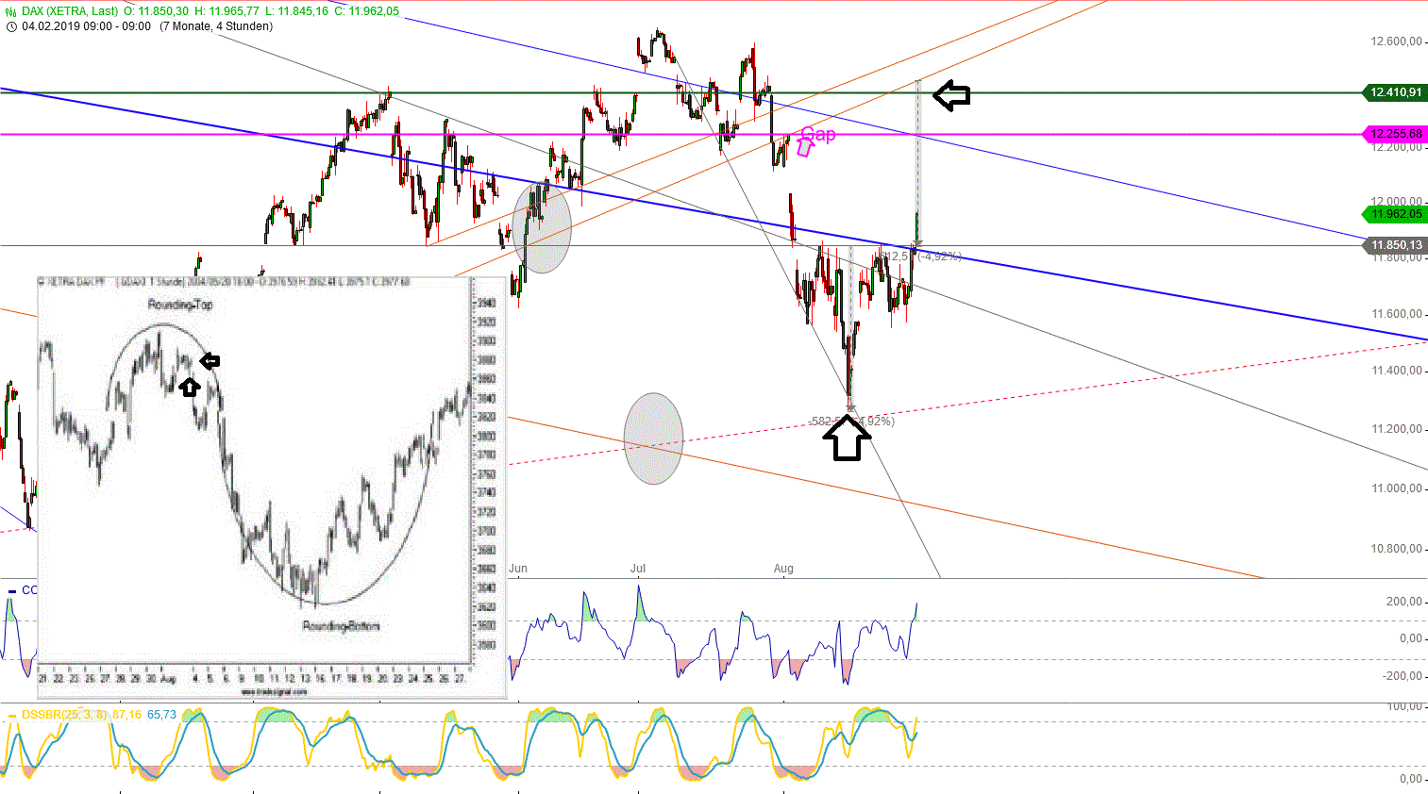Click the Jul label on the time axis
Viewport: 1428px width, 794px height.
click(638, 569)
